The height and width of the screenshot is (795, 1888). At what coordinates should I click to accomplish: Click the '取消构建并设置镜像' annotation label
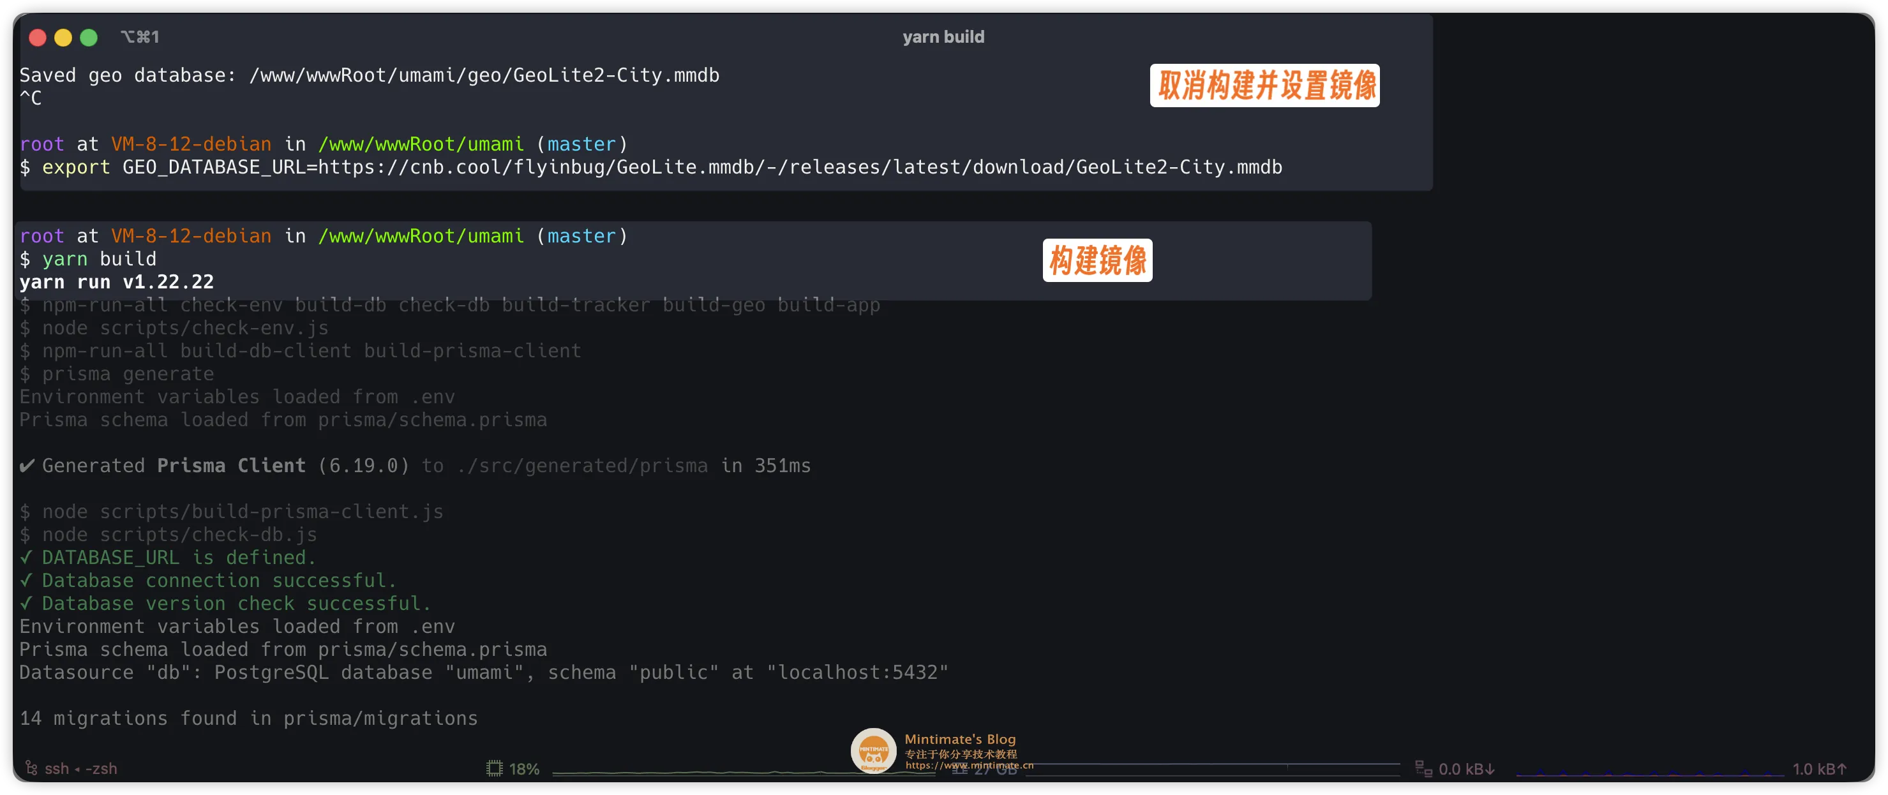pos(1264,85)
